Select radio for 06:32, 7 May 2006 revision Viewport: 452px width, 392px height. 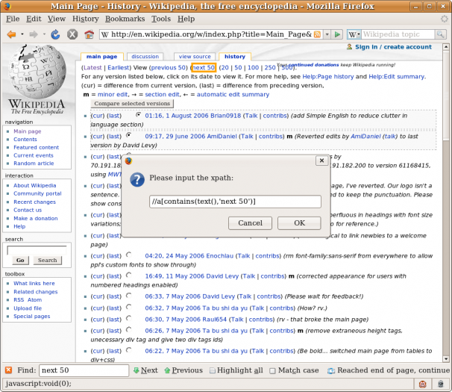128,307
